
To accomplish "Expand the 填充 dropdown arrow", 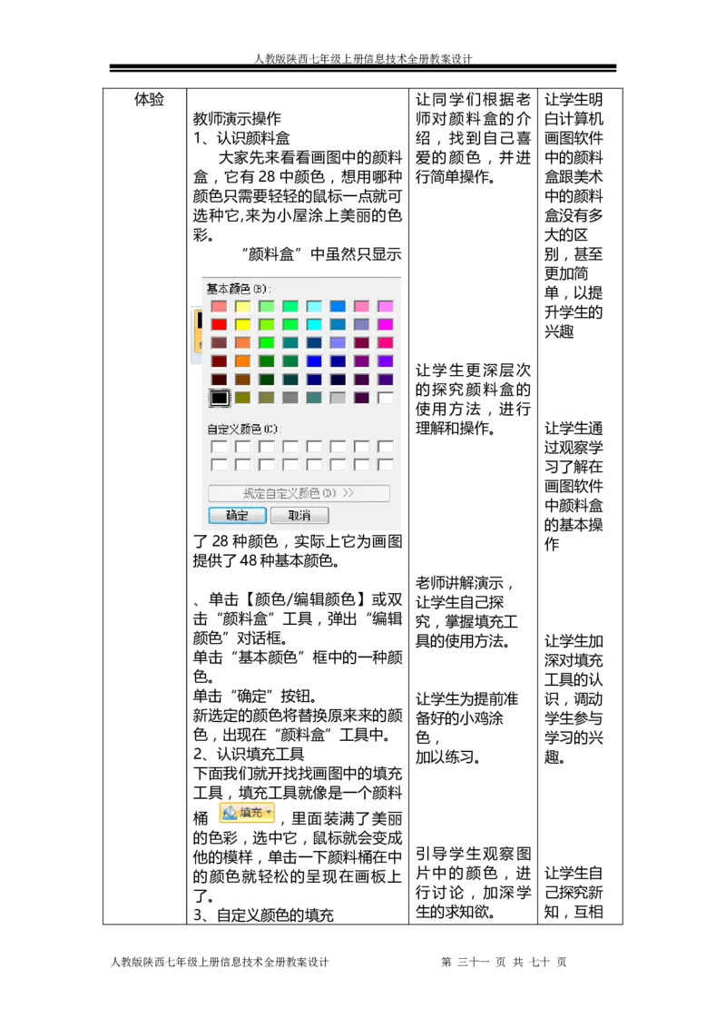I will coord(269,813).
